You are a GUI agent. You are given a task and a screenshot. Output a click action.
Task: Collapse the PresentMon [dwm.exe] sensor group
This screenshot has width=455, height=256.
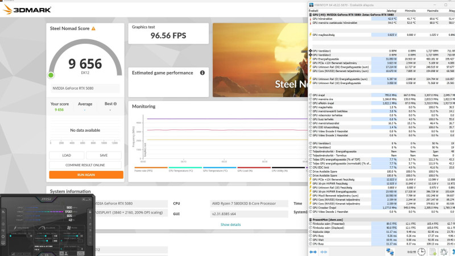381,220
